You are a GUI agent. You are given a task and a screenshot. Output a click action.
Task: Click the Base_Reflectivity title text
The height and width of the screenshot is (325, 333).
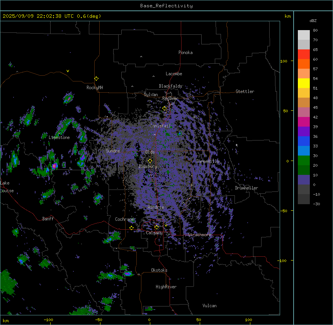tap(166, 6)
